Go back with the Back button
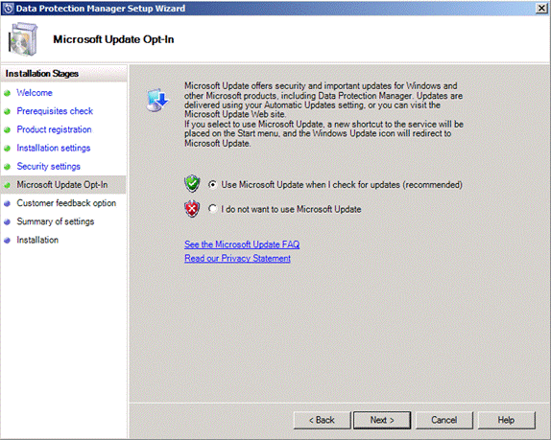Screen dimensions: 551x440 (x=322, y=420)
